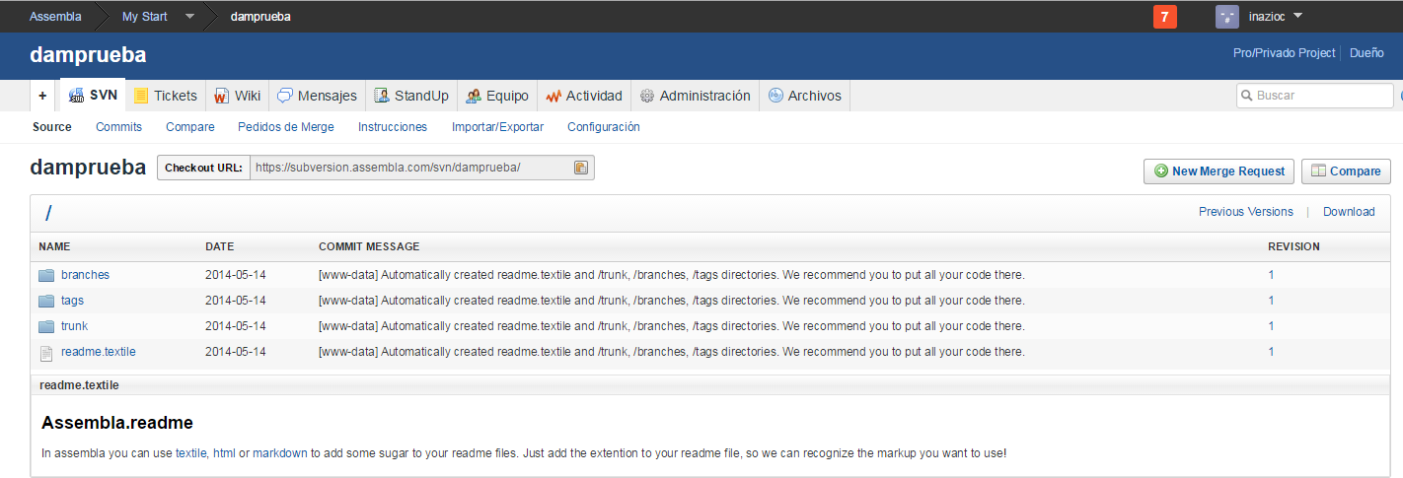Open the readme.textile file link
This screenshot has width=1403, height=478.
tap(98, 352)
